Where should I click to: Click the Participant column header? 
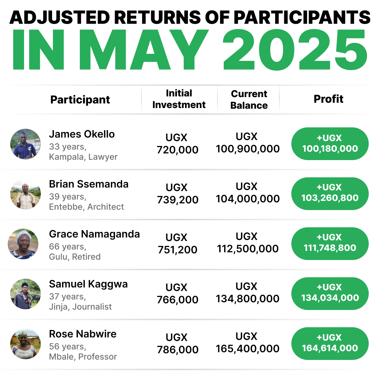coord(80,100)
